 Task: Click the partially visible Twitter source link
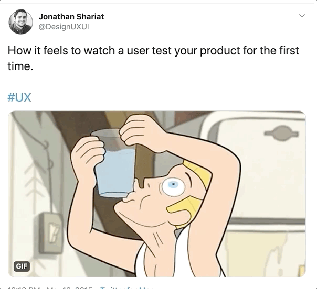click(126, 287)
